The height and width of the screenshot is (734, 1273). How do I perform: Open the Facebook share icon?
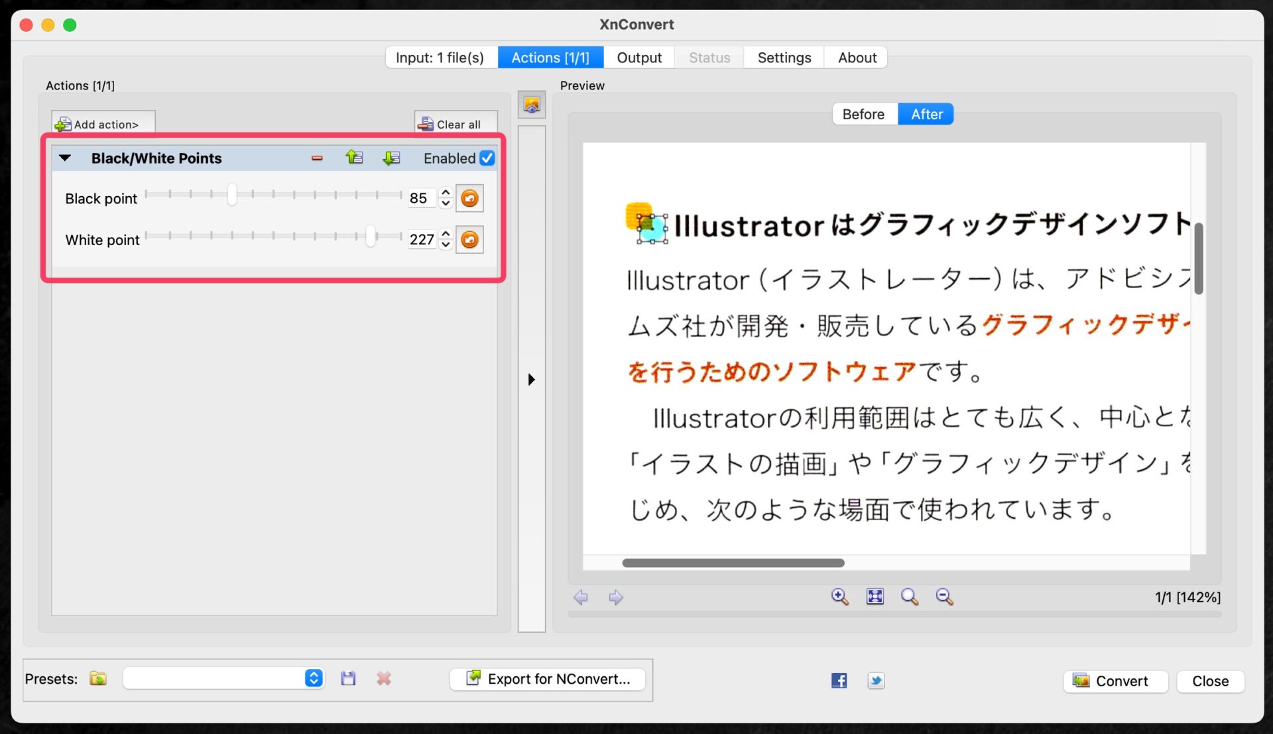click(839, 680)
